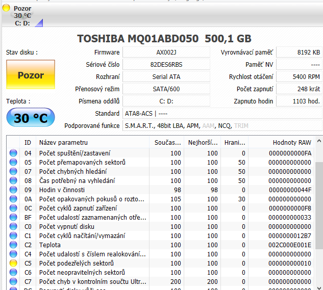Click the blue status icon for ID C6

point(13,272)
